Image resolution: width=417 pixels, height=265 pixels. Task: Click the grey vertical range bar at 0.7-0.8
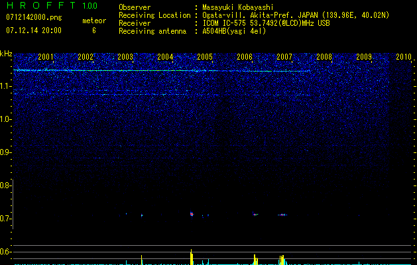point(13,204)
